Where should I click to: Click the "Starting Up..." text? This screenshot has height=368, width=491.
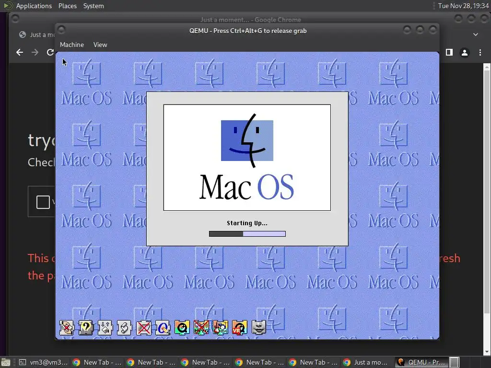[247, 223]
